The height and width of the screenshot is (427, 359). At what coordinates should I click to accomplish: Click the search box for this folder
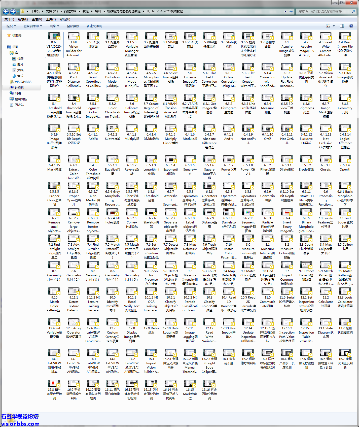pyautogui.click(x=324, y=11)
